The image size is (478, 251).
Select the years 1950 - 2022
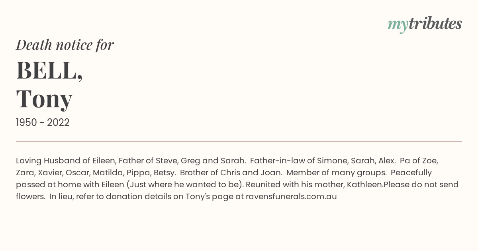pos(43,123)
